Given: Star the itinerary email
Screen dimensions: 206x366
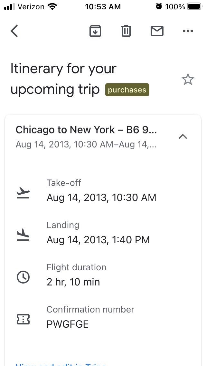Looking at the screenshot, I should [188, 79].
